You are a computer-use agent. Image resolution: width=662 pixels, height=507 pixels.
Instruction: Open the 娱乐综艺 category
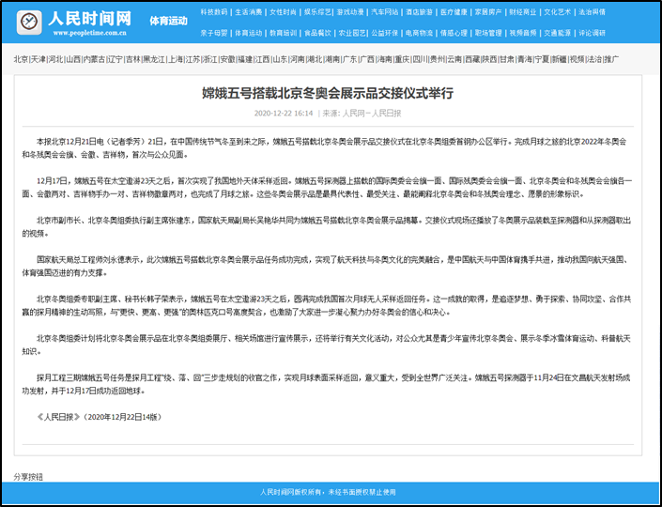(317, 12)
